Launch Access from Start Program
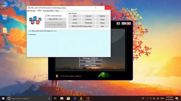The height and width of the screenshot is (101, 181). coord(75,23)
